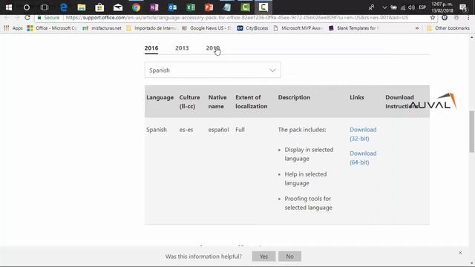Open the Microsoft MVP Award bookmark

298,28
